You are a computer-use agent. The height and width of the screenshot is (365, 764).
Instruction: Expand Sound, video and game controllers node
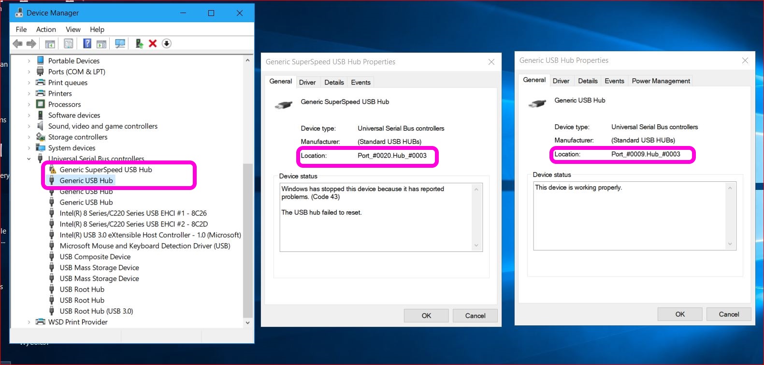[x=29, y=126]
